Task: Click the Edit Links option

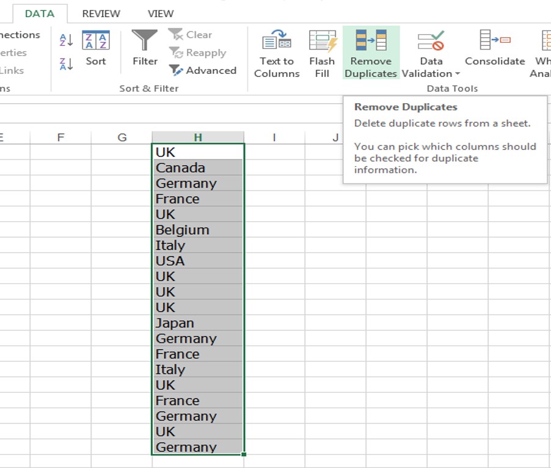Action: pyautogui.click(x=12, y=70)
